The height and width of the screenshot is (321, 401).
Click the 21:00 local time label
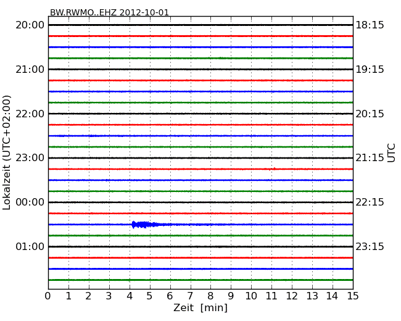tap(30, 69)
